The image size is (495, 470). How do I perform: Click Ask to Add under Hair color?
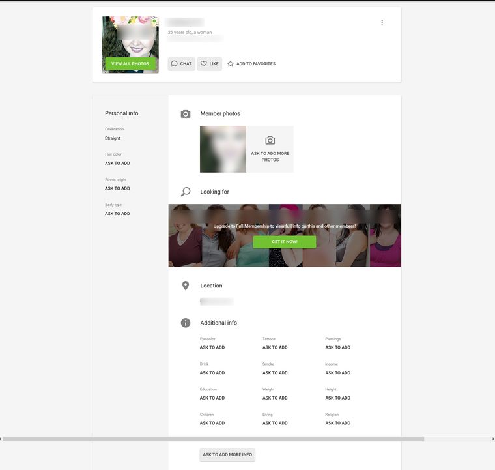click(x=117, y=164)
